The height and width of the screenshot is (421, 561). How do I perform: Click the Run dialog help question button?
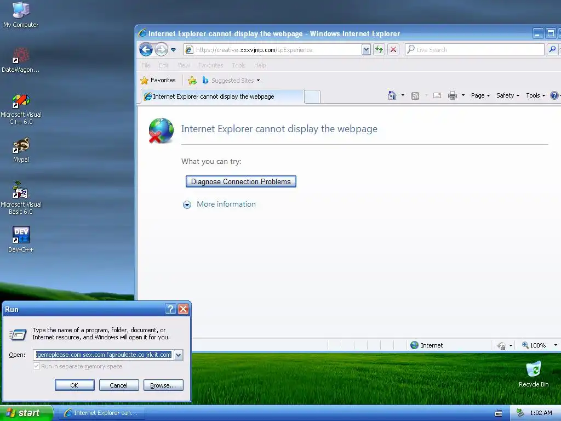pyautogui.click(x=171, y=309)
